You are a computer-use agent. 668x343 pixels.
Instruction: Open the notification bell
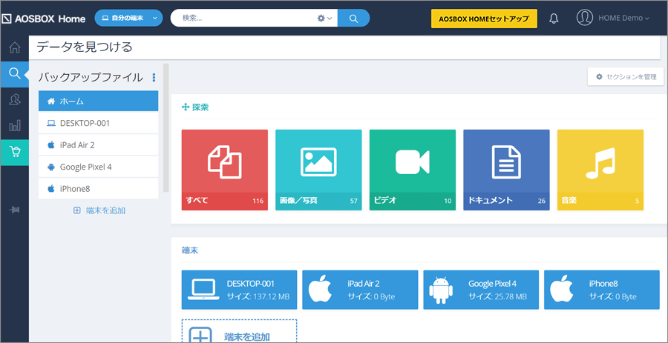[x=554, y=19]
